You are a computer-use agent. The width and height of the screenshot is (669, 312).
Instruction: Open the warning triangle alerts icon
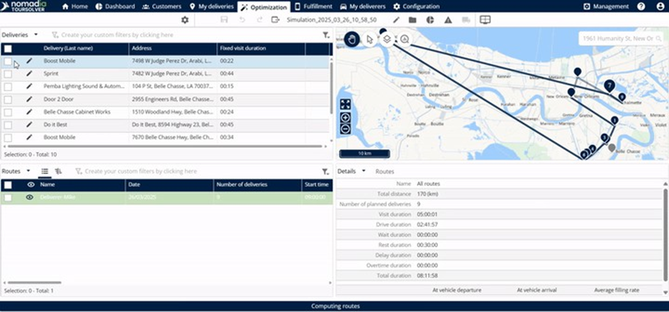[x=448, y=20]
